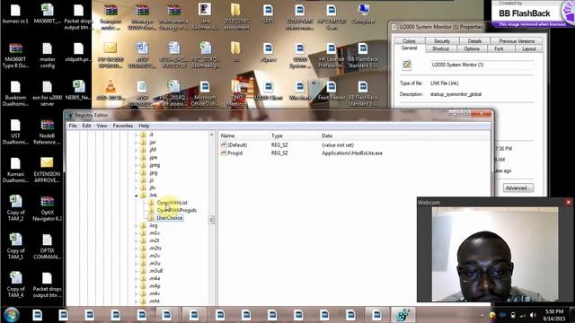Select the OpenWithProgids registry key
Viewport: 575px width, 323px height.
coord(176,210)
